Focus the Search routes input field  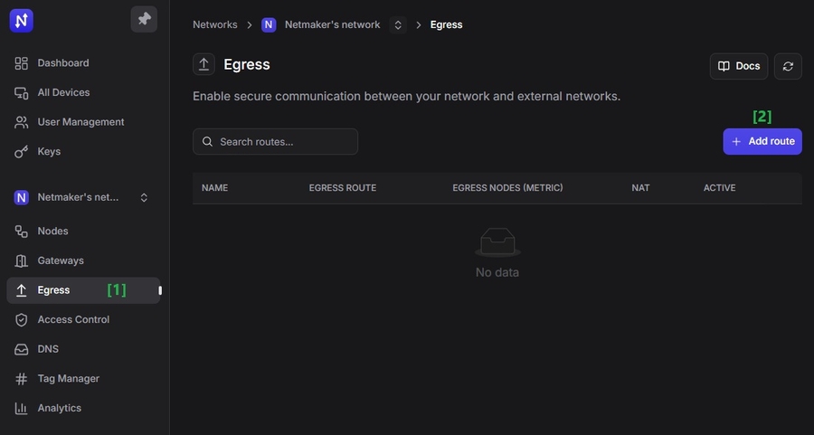[280, 142]
